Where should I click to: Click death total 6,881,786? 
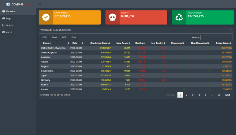pos(127,16)
